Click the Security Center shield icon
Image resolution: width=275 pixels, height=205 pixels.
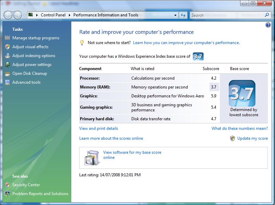[7, 185]
